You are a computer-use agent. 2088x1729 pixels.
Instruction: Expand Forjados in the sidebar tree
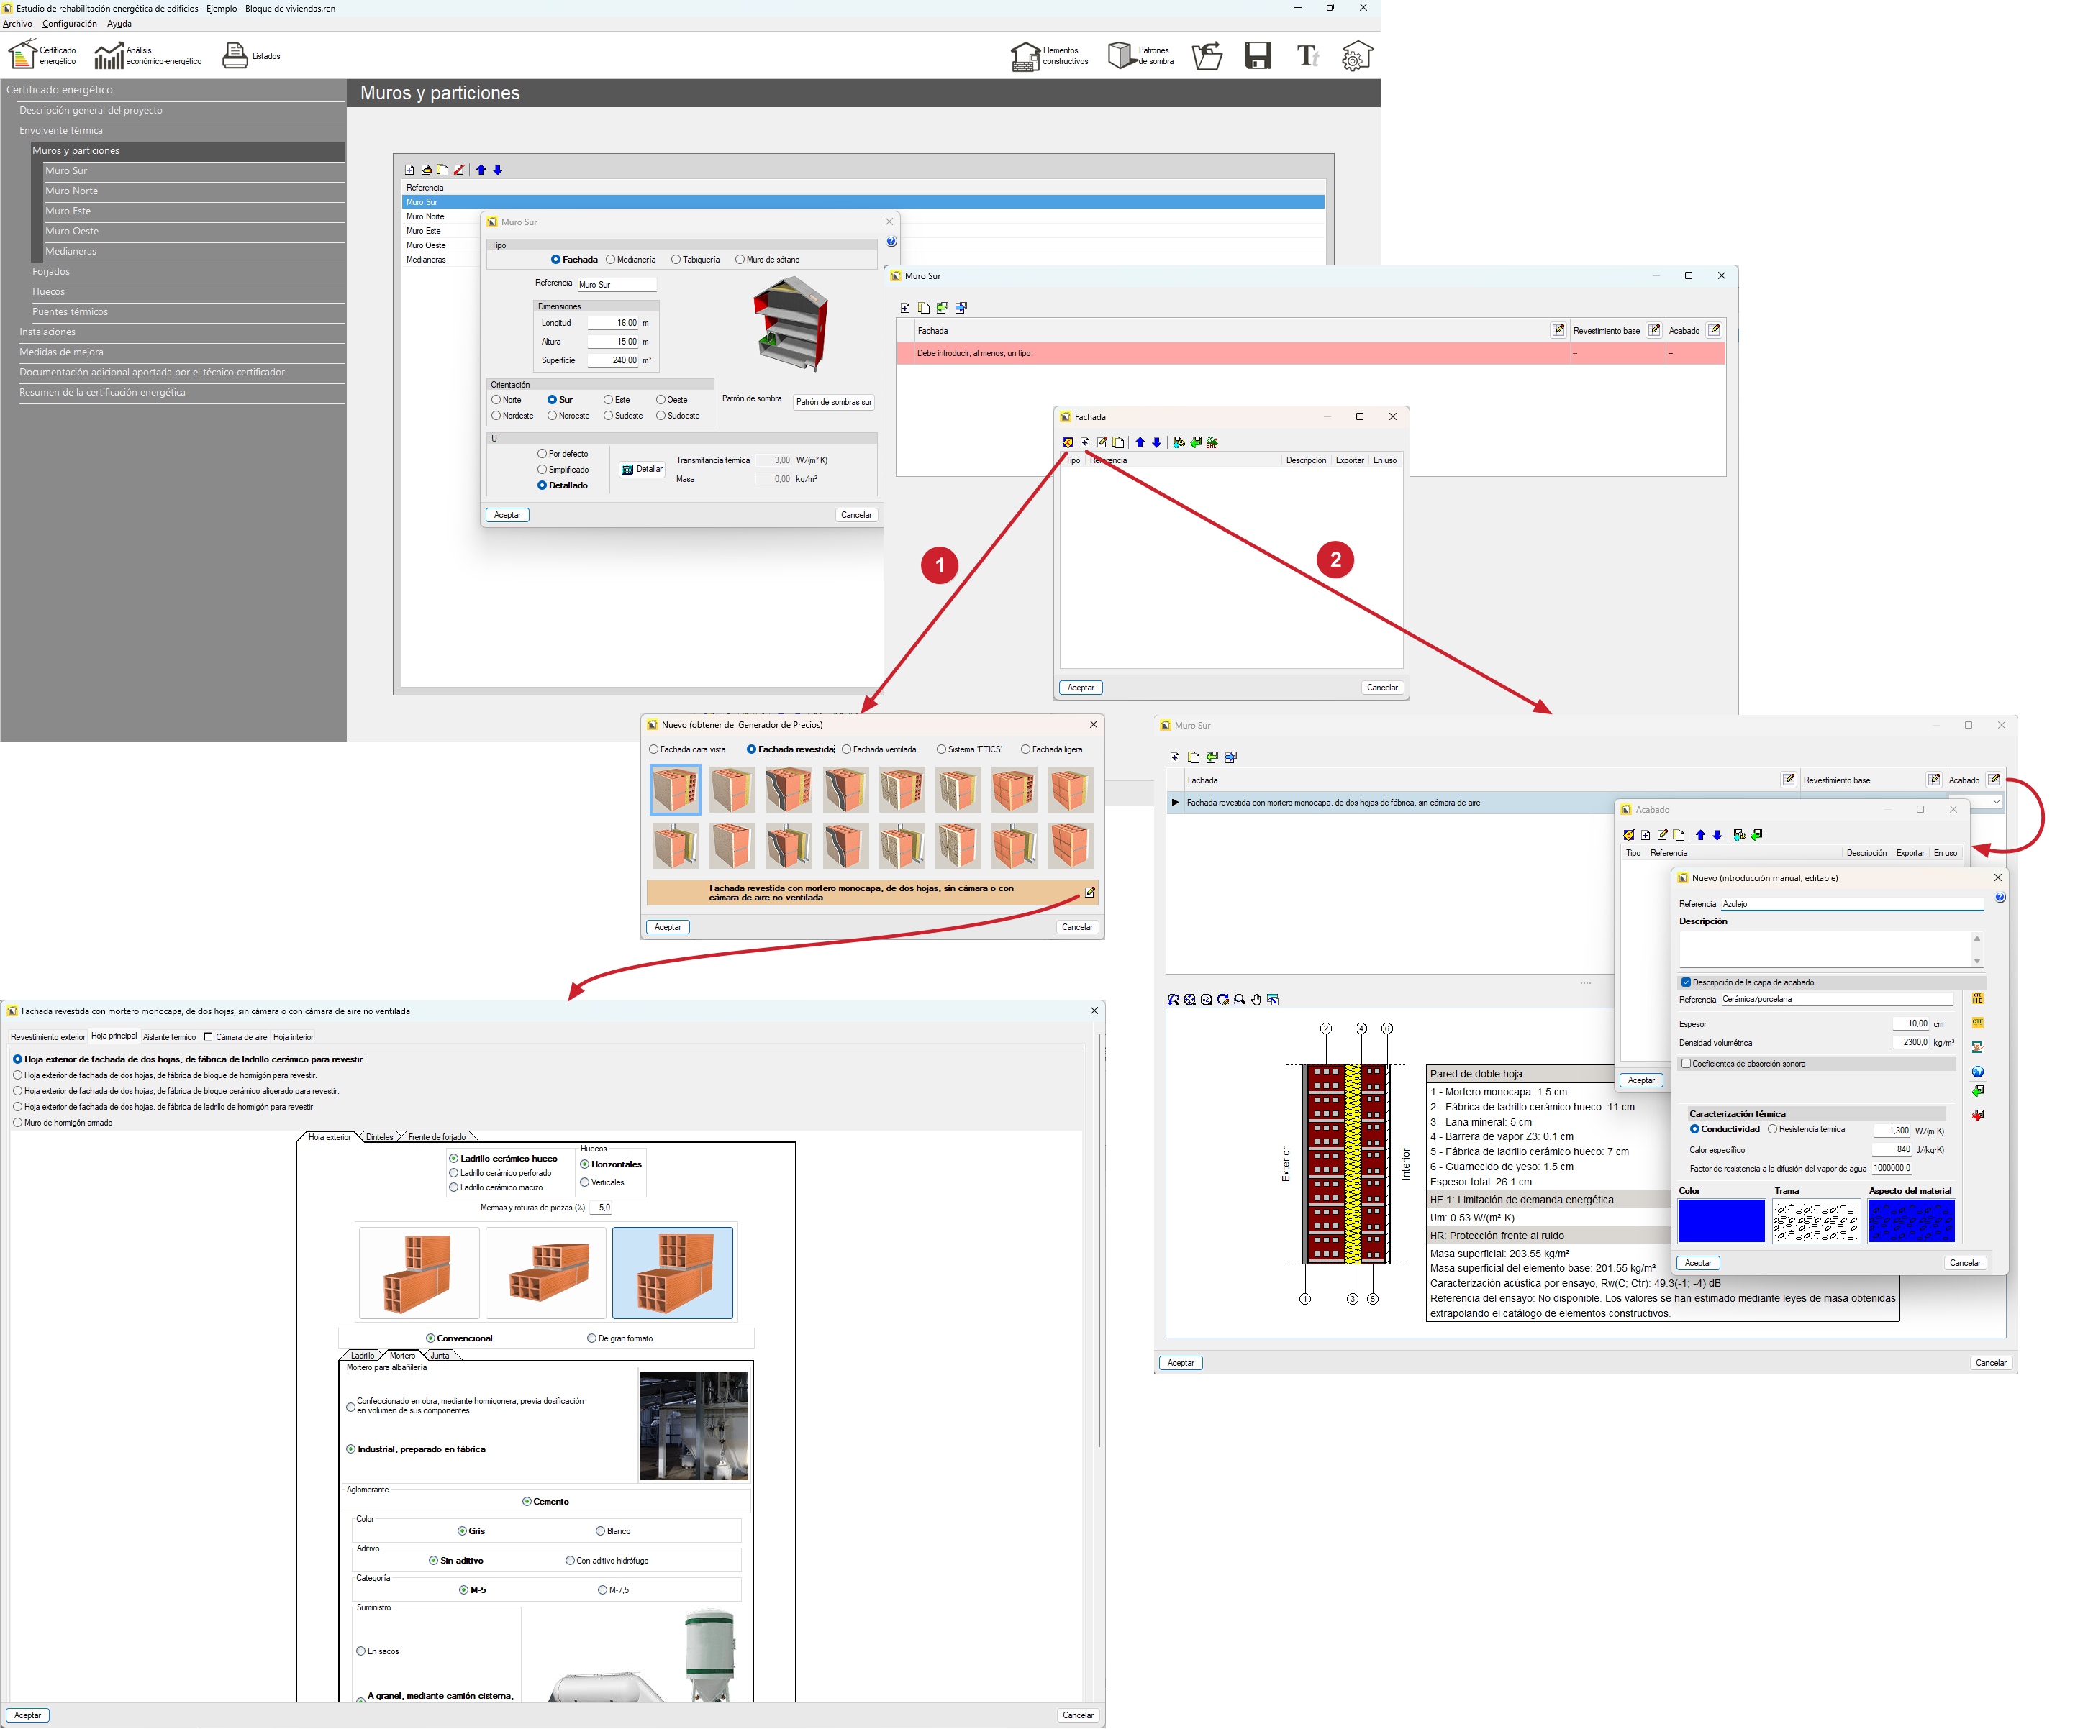(x=50, y=271)
